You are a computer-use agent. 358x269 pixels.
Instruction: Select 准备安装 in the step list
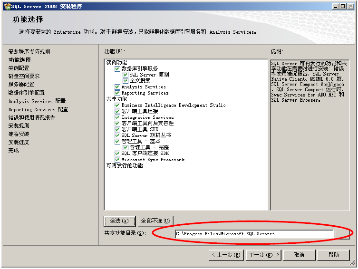point(19,134)
